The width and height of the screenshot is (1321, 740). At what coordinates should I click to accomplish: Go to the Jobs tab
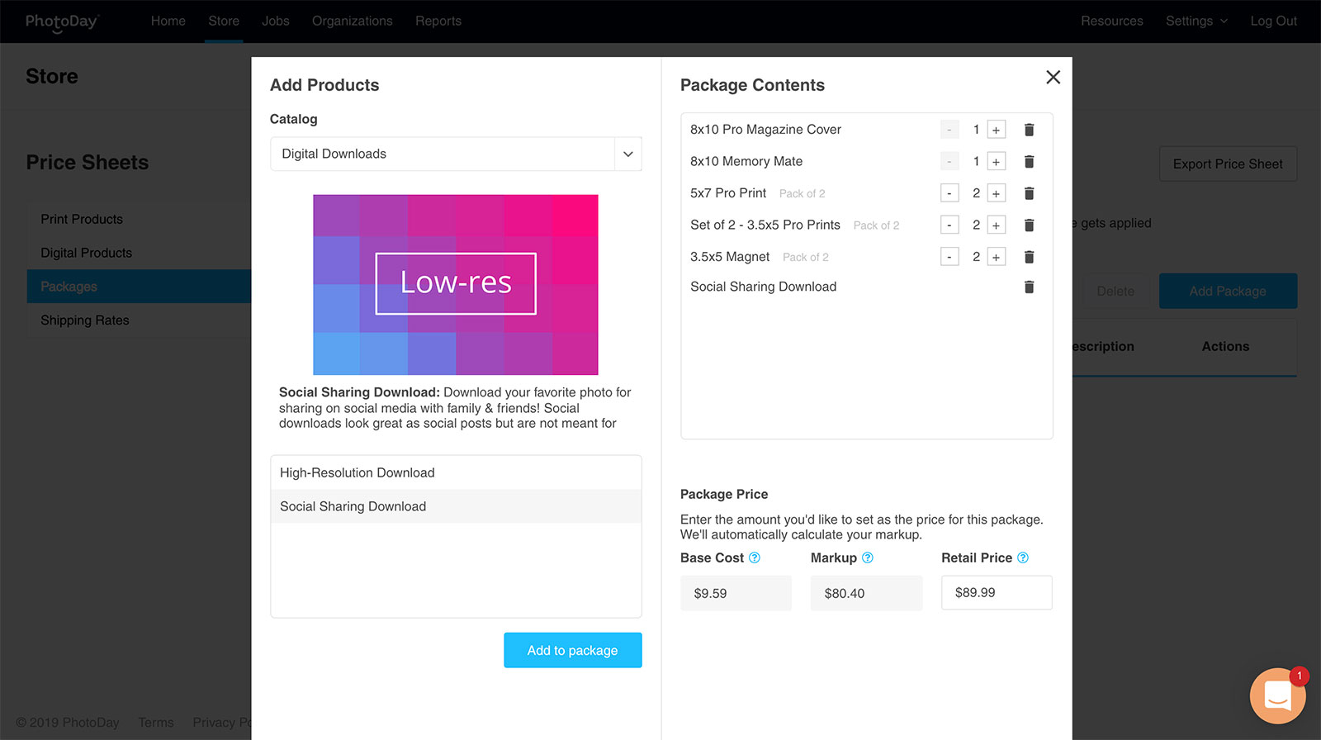[x=276, y=21]
